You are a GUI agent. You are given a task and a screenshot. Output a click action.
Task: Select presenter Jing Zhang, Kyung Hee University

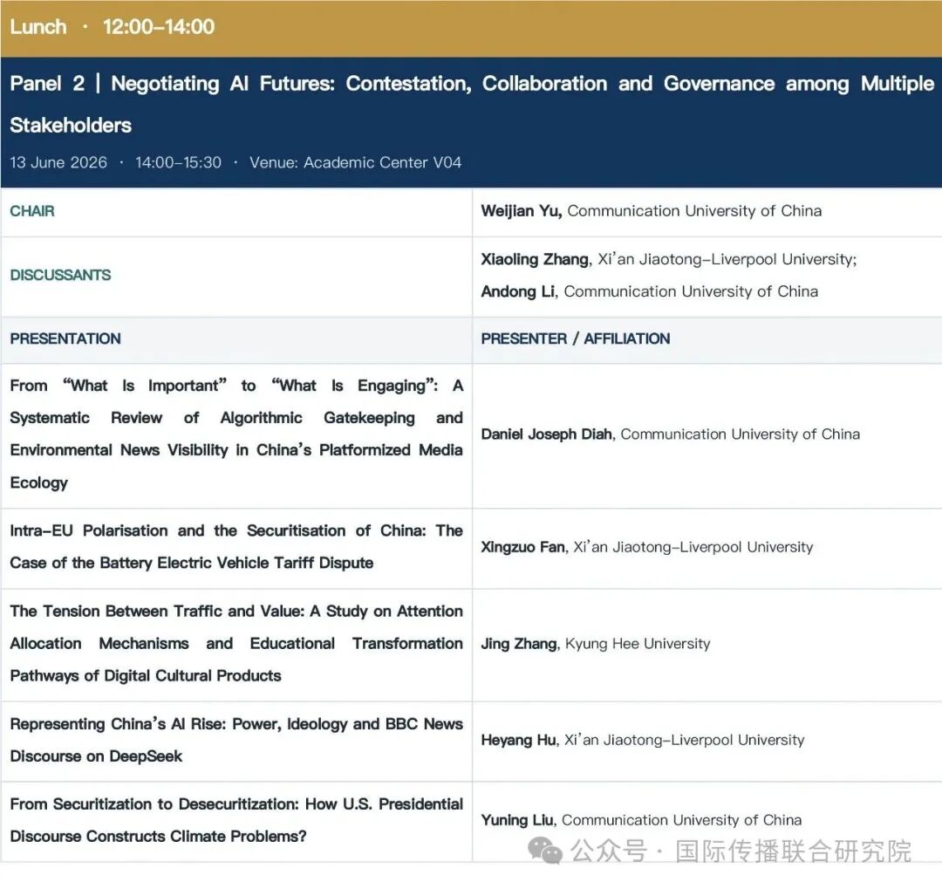596,644
